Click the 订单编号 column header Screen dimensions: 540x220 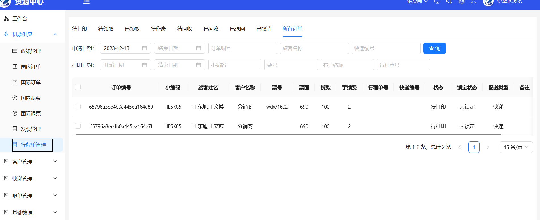121,88
